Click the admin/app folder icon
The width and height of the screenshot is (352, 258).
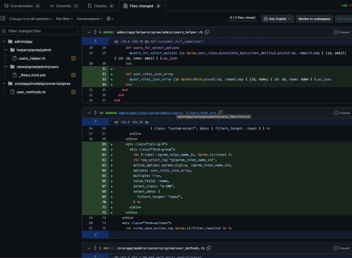[10, 42]
